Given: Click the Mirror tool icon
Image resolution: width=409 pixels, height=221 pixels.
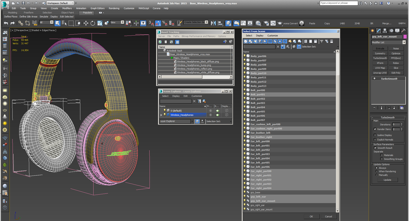Looking at the screenshot, I should coord(213,23).
